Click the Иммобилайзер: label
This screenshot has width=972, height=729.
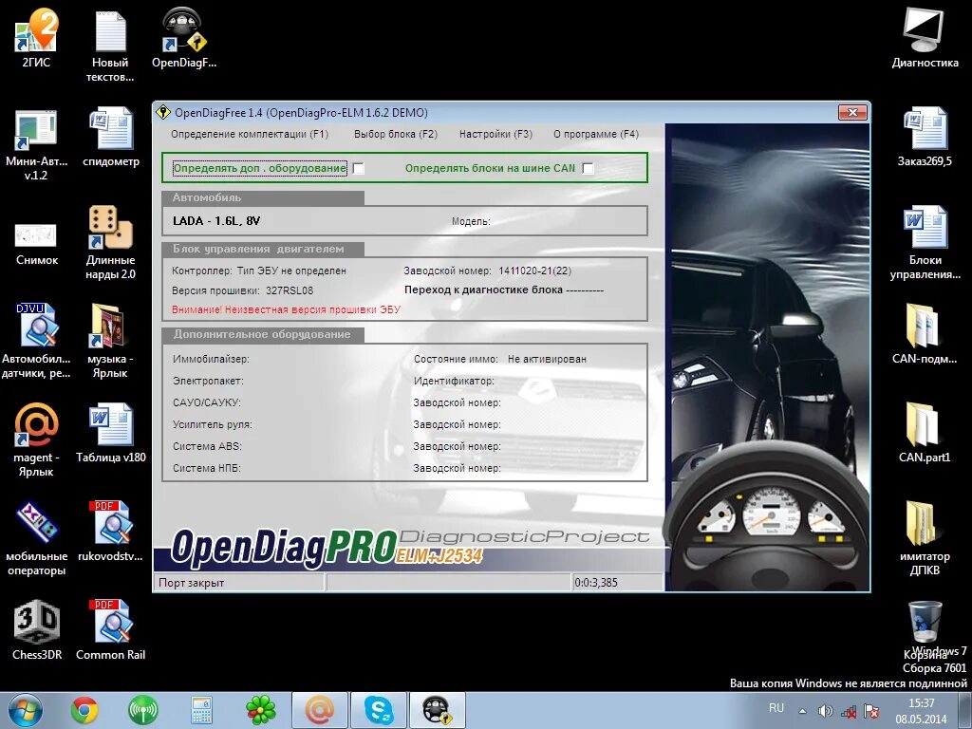[211, 359]
